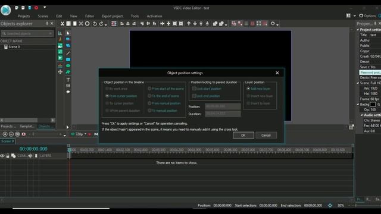Click the red X delete icon in toolbar
Viewport: 381px width, 214px height.
click(81, 24)
